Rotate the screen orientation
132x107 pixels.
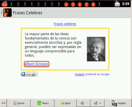pyautogui.click(x=118, y=103)
